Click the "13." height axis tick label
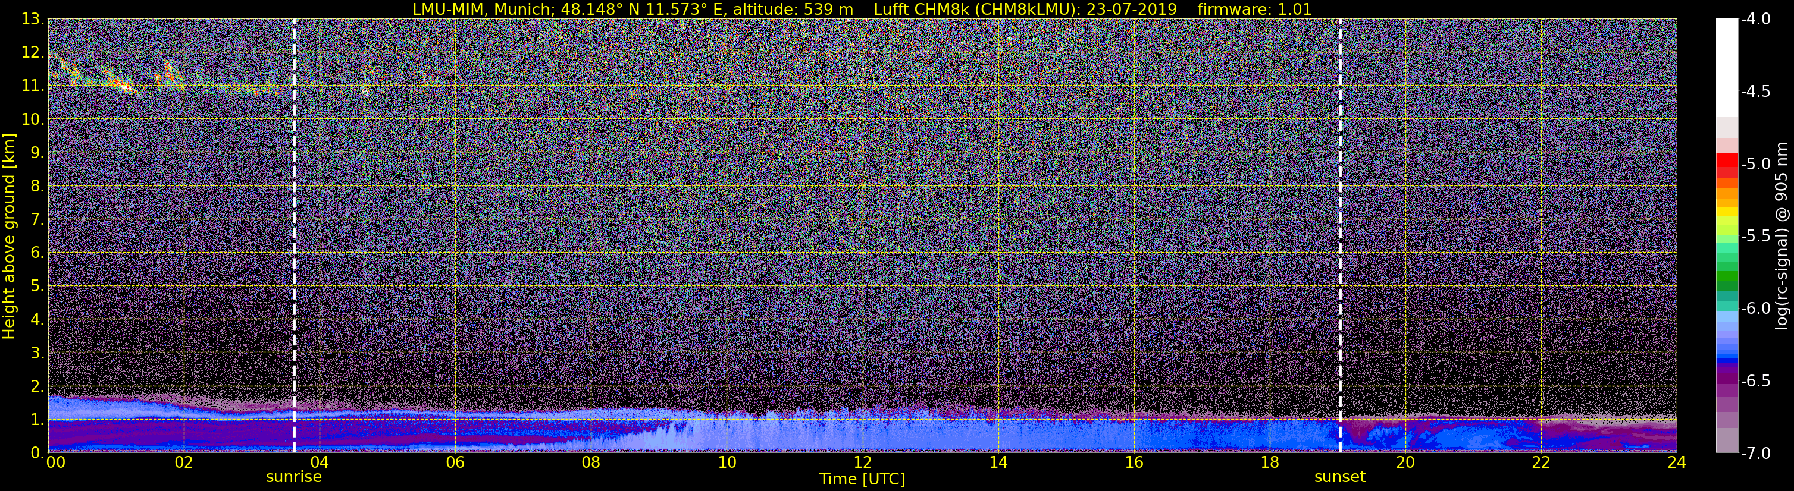The image size is (1794, 491). tap(33, 20)
